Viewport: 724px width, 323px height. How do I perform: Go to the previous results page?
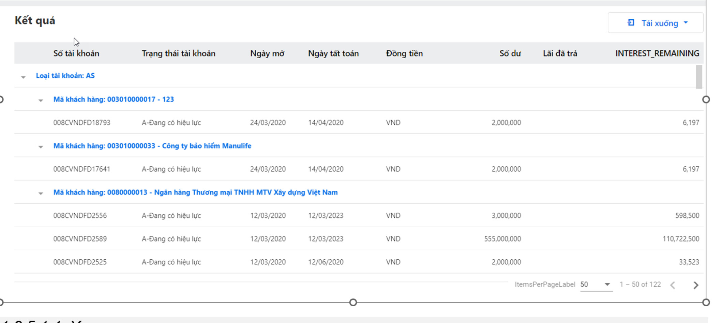click(x=673, y=285)
